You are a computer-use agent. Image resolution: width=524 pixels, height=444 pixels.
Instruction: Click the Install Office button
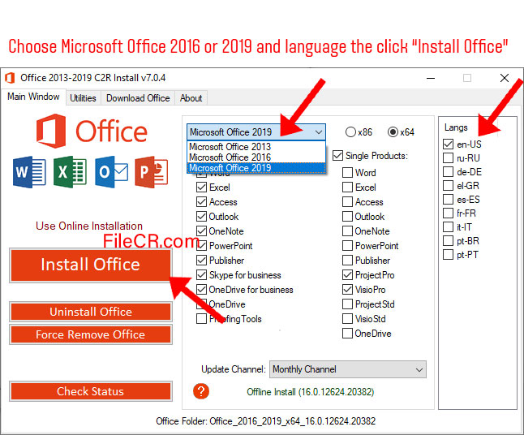click(91, 265)
